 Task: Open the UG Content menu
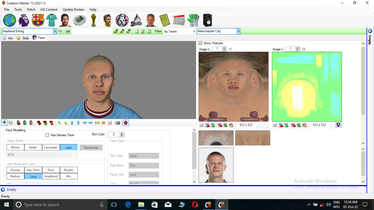point(49,9)
